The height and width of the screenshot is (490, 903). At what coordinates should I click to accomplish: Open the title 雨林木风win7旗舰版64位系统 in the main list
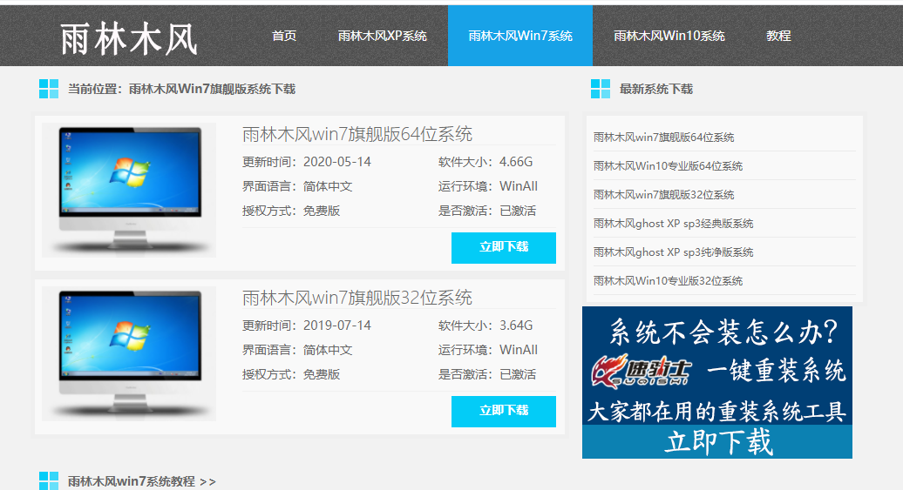click(x=357, y=134)
